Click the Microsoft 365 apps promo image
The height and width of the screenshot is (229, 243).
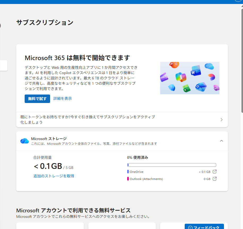tap(190, 78)
